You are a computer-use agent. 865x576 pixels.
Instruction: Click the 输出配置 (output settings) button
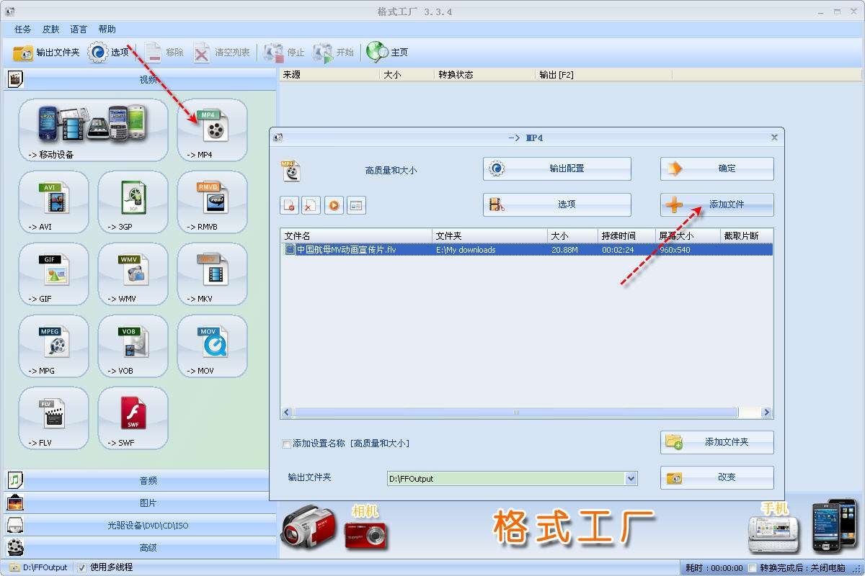(x=556, y=168)
